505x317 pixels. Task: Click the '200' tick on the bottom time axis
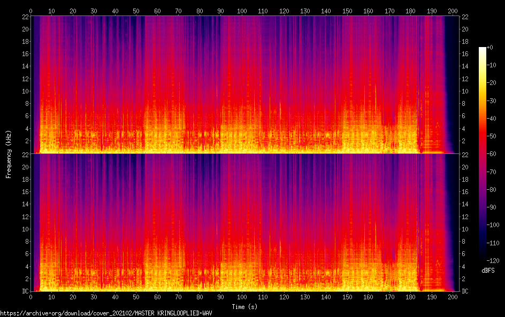point(453,297)
